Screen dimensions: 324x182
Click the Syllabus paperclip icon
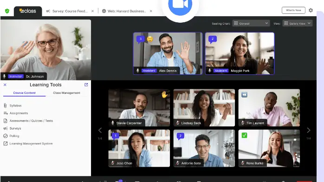click(6, 105)
